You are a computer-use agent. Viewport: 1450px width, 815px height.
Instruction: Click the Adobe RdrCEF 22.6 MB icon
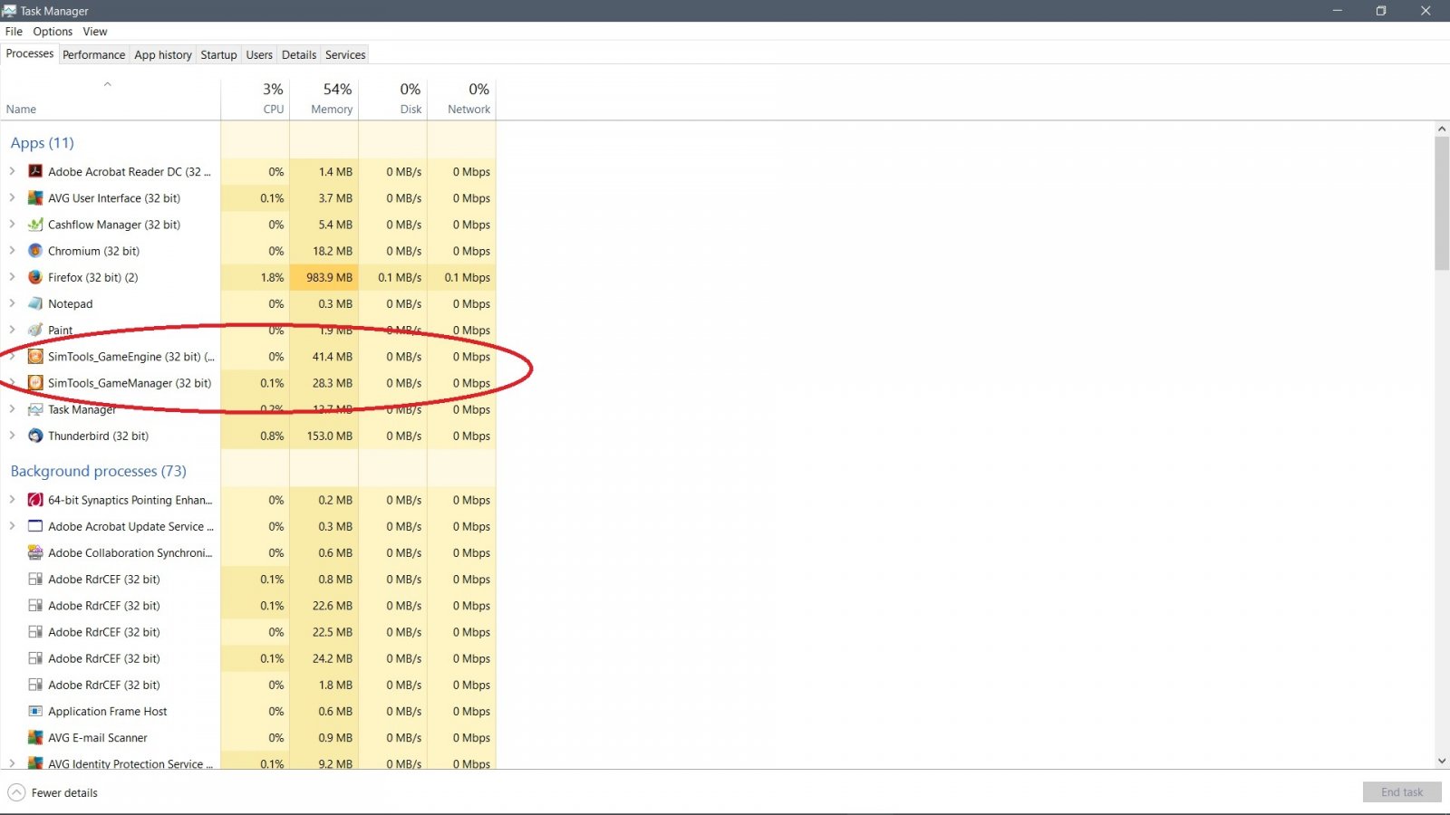(35, 605)
